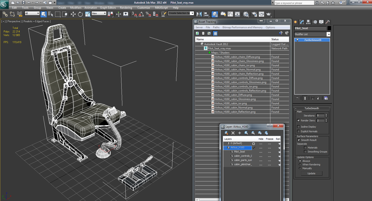Select the Link tool in main toolbar

(x=5, y=14)
